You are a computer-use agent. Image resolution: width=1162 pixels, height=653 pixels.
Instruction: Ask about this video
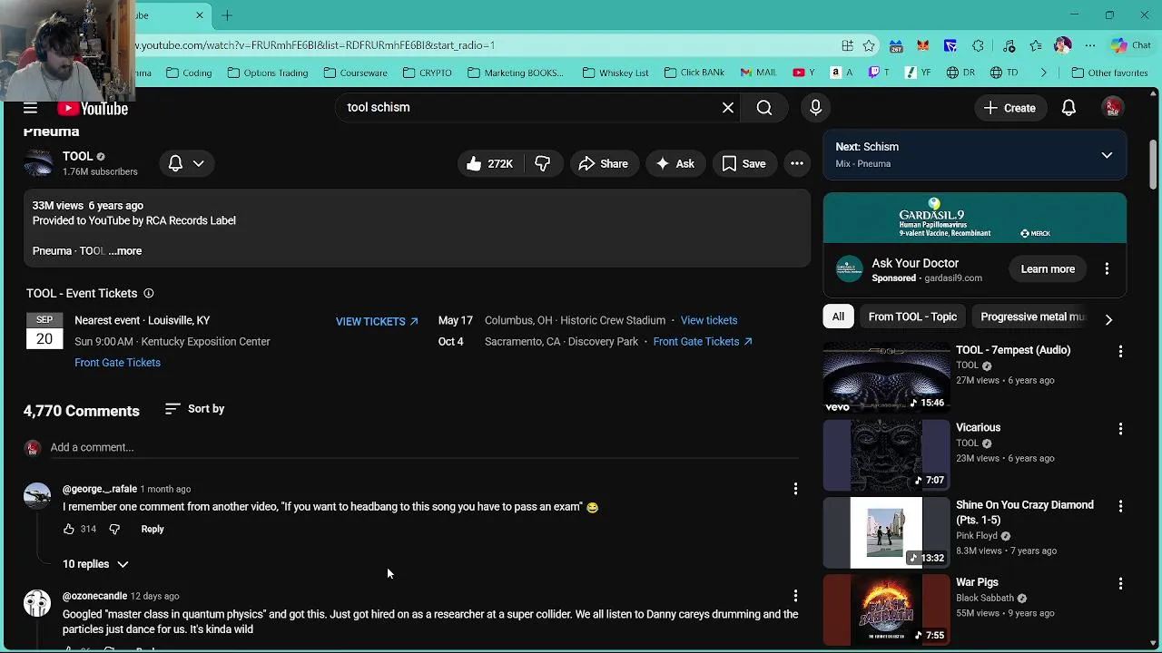point(675,163)
